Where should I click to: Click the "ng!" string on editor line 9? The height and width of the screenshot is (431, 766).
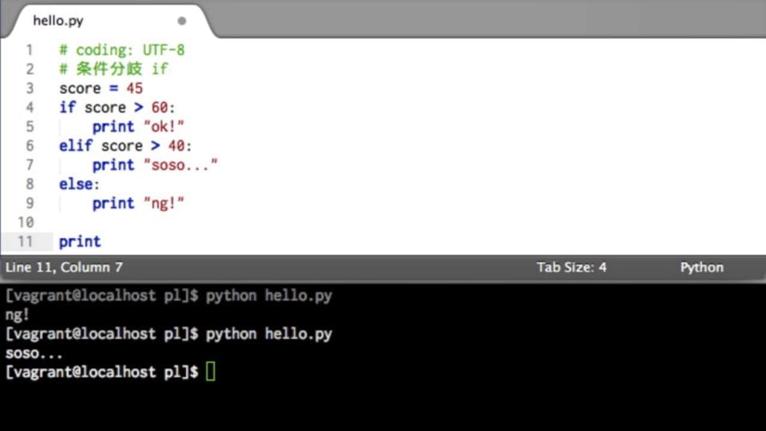click(x=164, y=204)
